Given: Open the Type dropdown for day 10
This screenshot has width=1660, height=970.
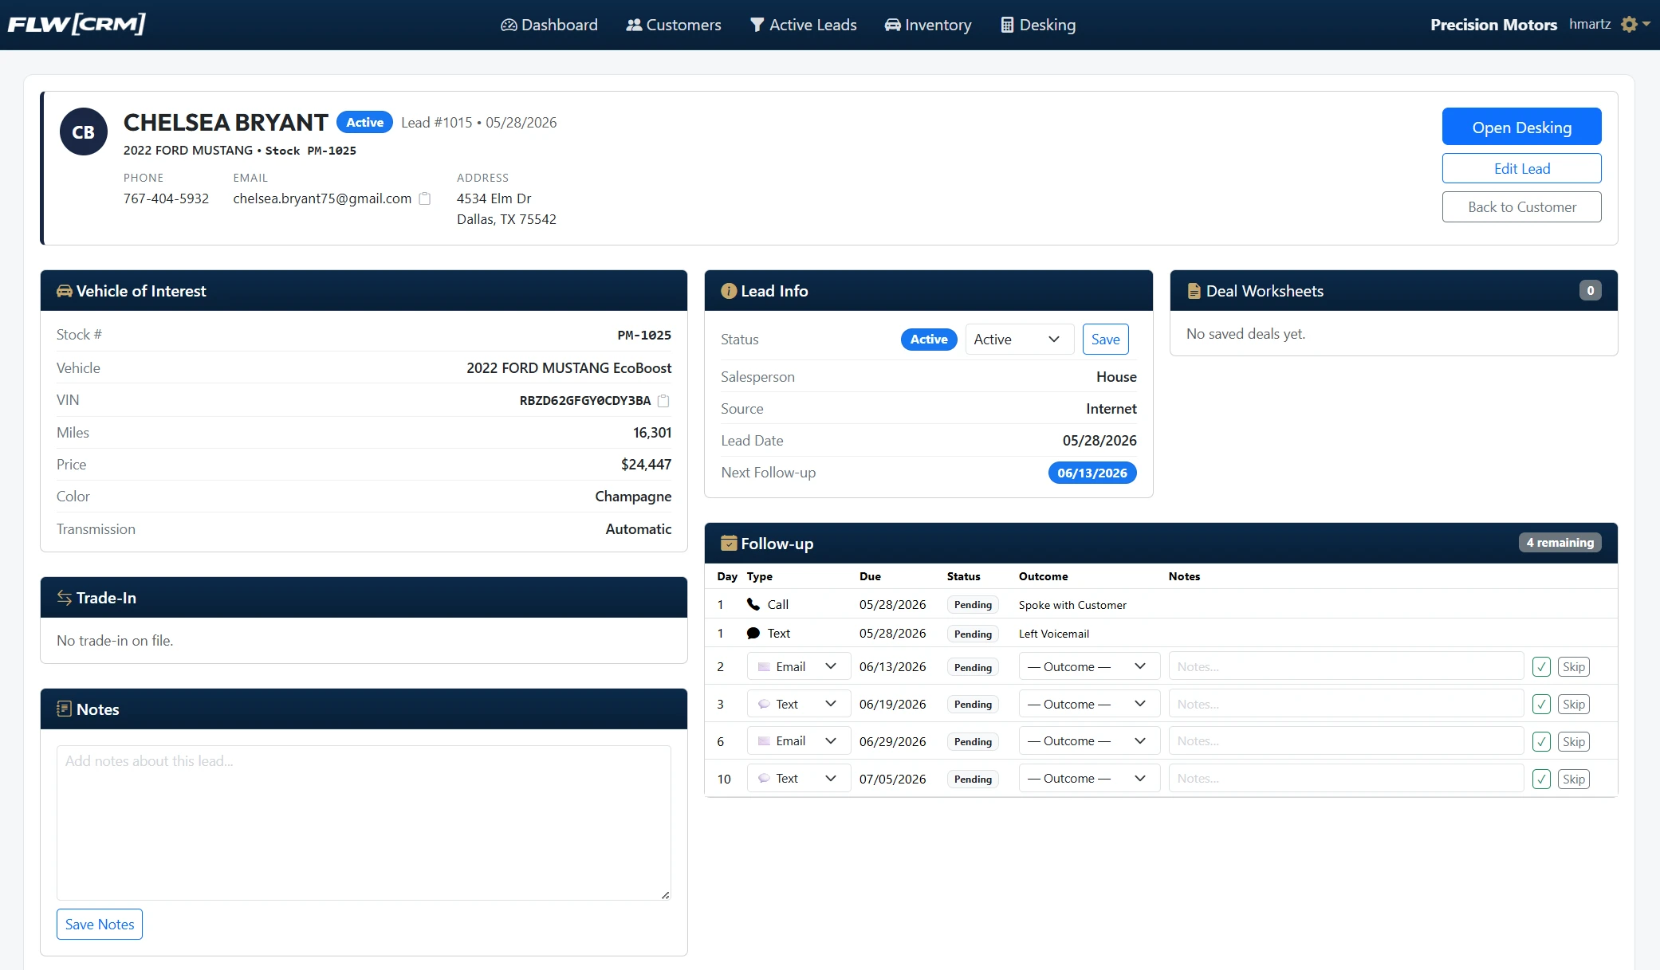Looking at the screenshot, I should 799,779.
